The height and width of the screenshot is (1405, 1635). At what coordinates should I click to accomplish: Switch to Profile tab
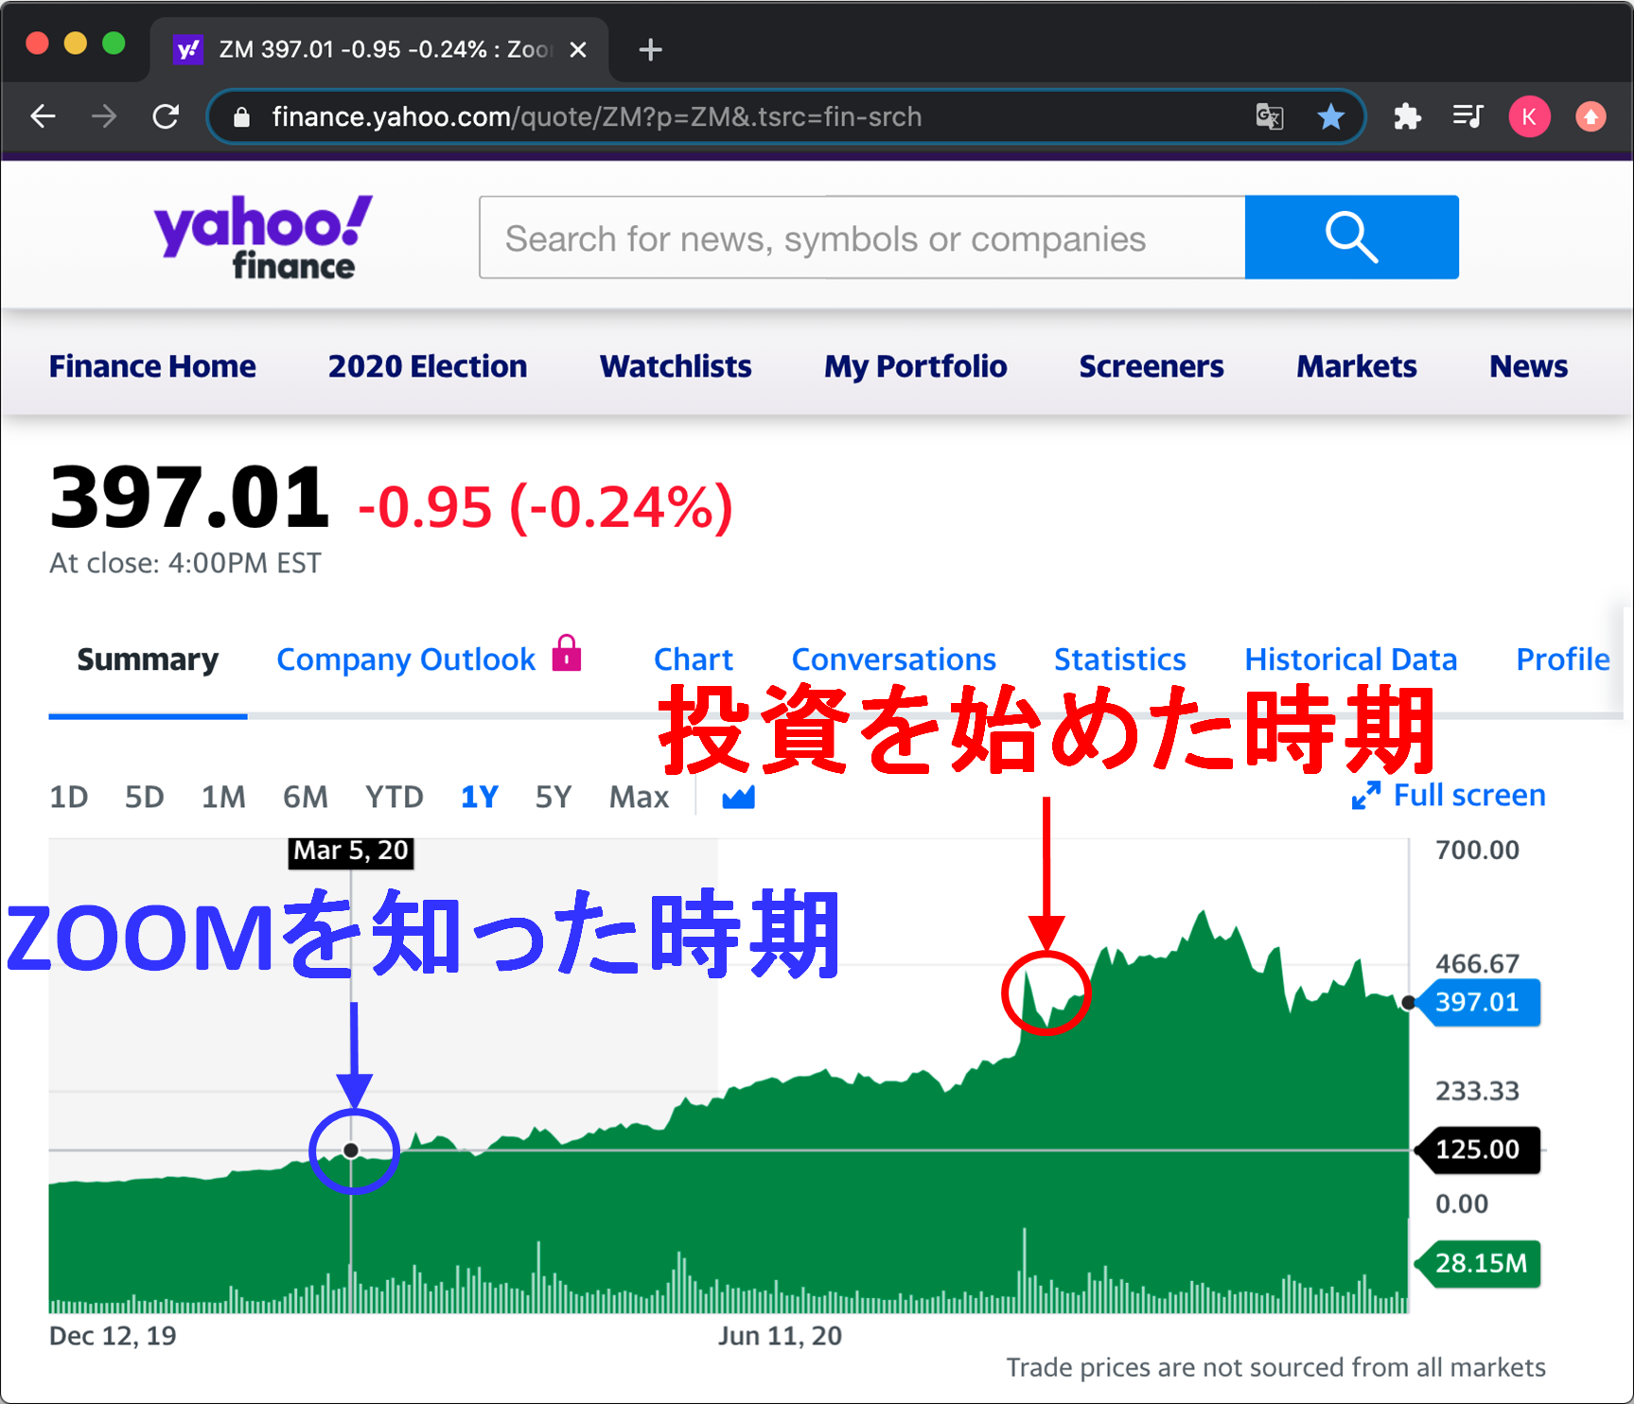click(1563, 659)
